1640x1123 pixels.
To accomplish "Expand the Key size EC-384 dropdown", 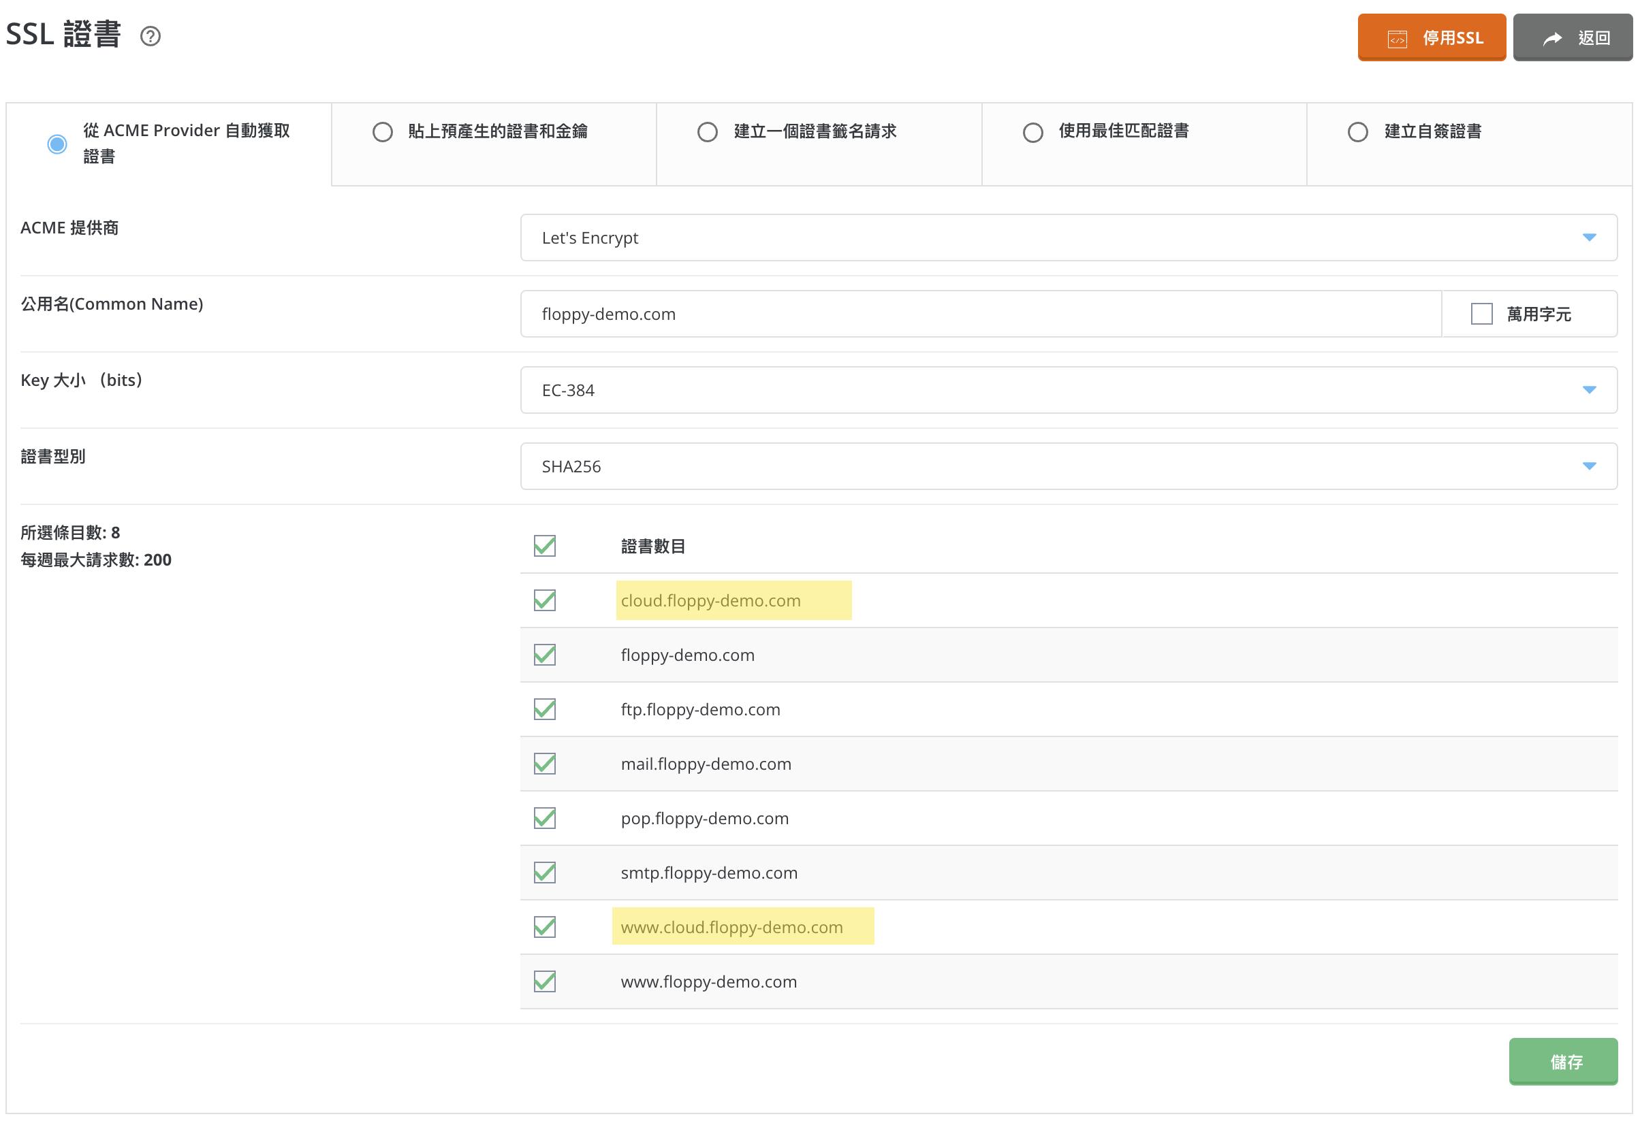I will (1068, 390).
